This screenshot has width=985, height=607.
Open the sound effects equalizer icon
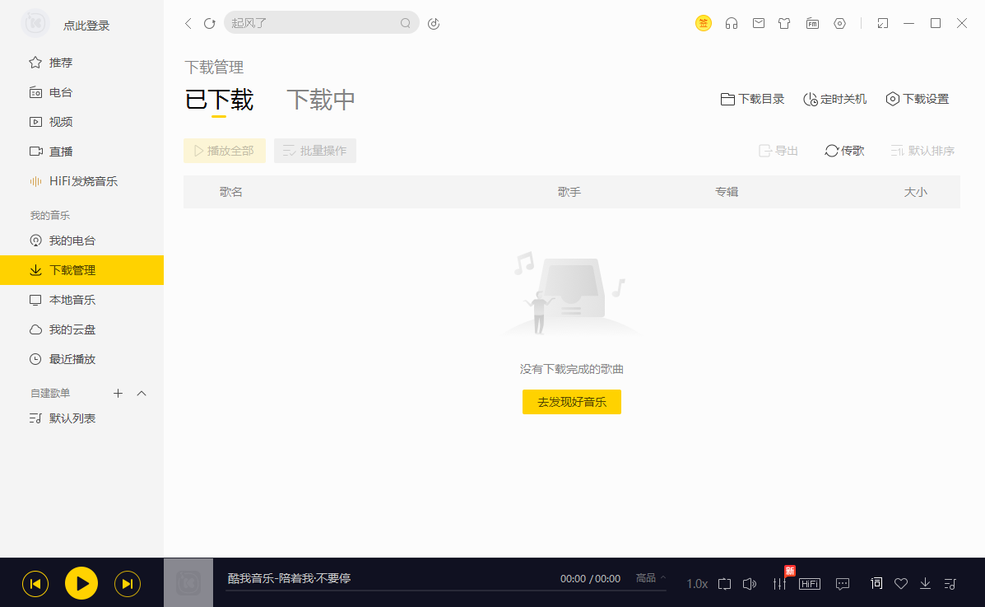[778, 583]
